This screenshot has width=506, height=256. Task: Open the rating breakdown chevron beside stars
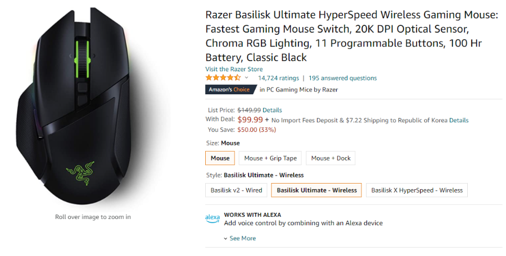click(247, 77)
